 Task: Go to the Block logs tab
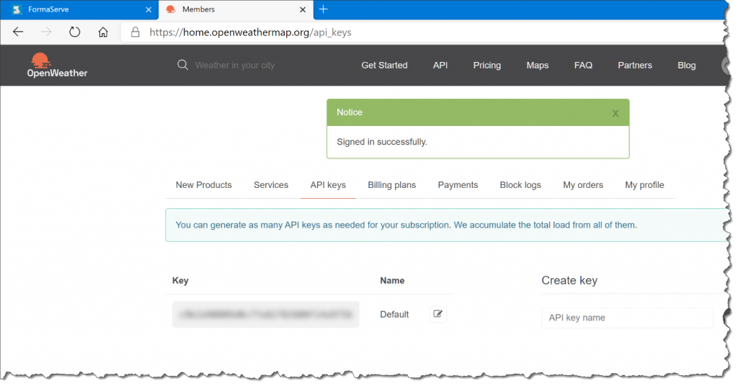[x=520, y=185]
